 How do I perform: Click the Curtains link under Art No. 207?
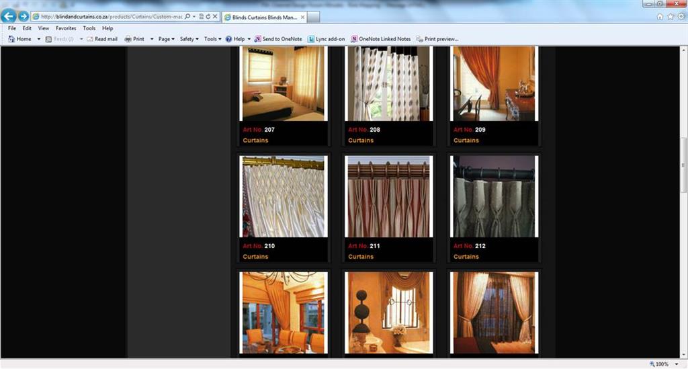tap(255, 140)
